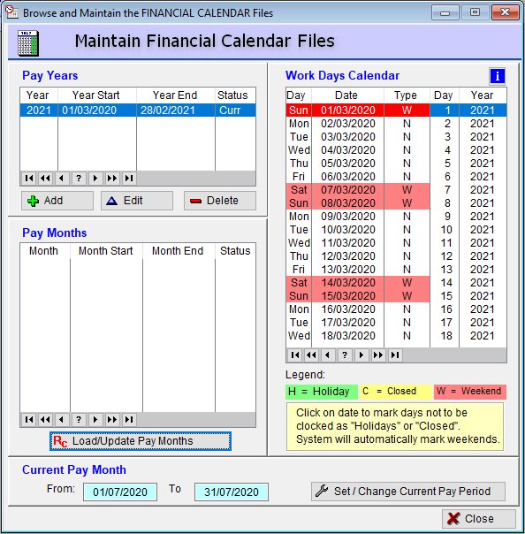
Task: Open Set / Change Current Pay Period
Action: [407, 492]
